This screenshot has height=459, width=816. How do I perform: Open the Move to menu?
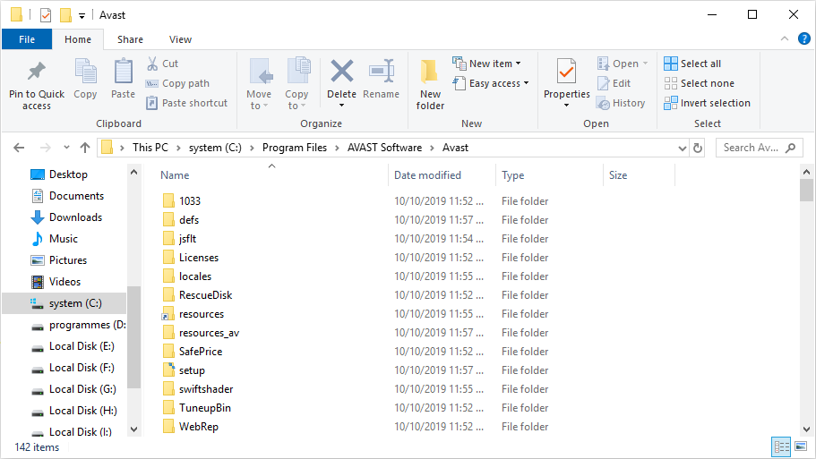coord(259,84)
